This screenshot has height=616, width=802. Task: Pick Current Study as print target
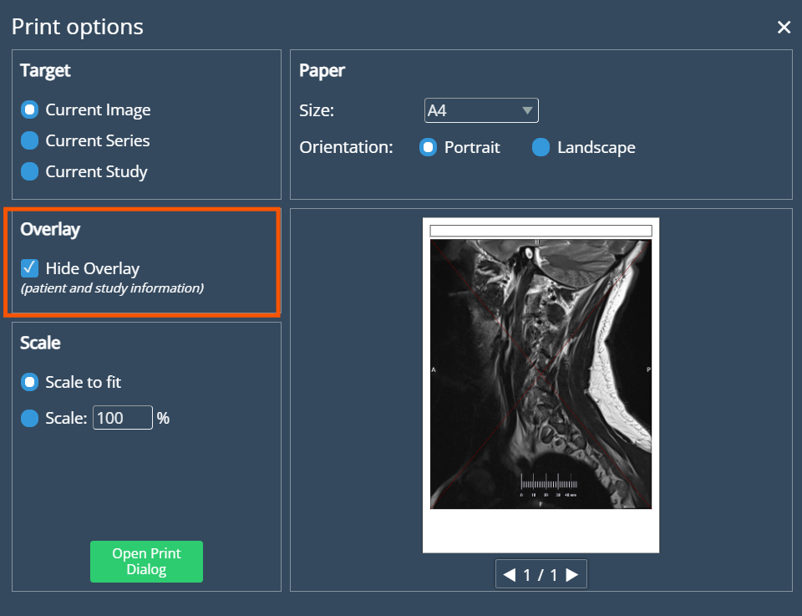coord(30,171)
